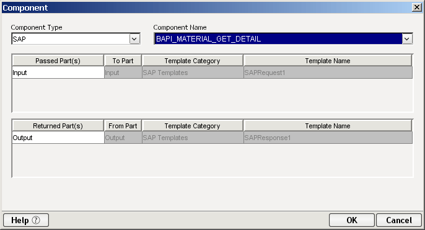Screen dimensions: 425x230
Task: Click the Help button
Action: point(26,220)
